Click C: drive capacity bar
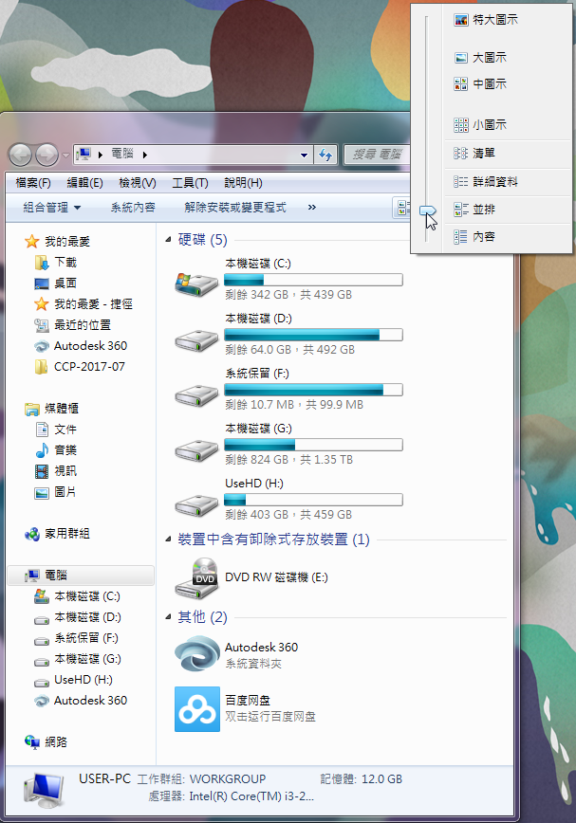 point(313,280)
